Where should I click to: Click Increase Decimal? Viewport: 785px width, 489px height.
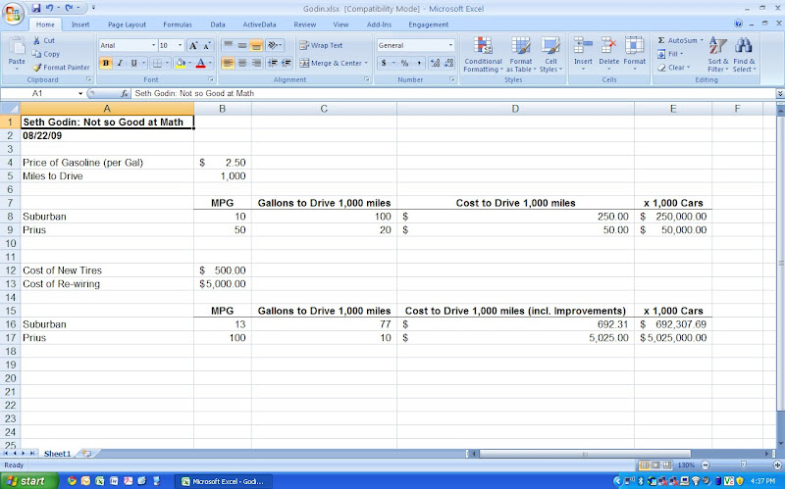coord(435,63)
